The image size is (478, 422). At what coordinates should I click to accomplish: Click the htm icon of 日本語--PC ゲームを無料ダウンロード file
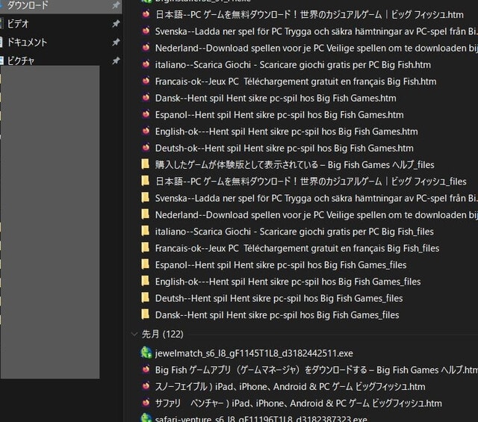tap(146, 14)
